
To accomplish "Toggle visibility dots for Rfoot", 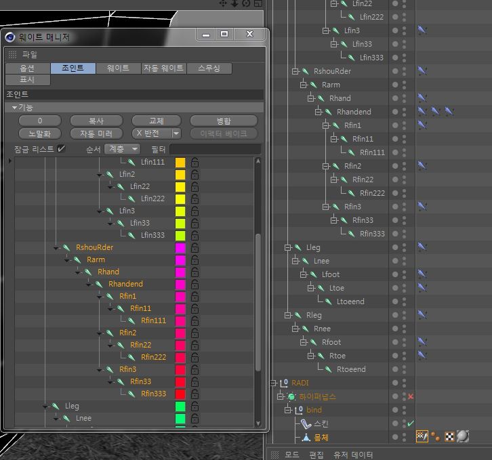I will click(x=404, y=342).
